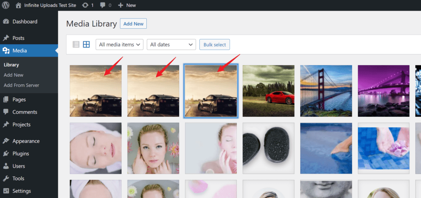This screenshot has width=421, height=198.
Task: Open the New content menu in admin bar
Action: (127, 5)
